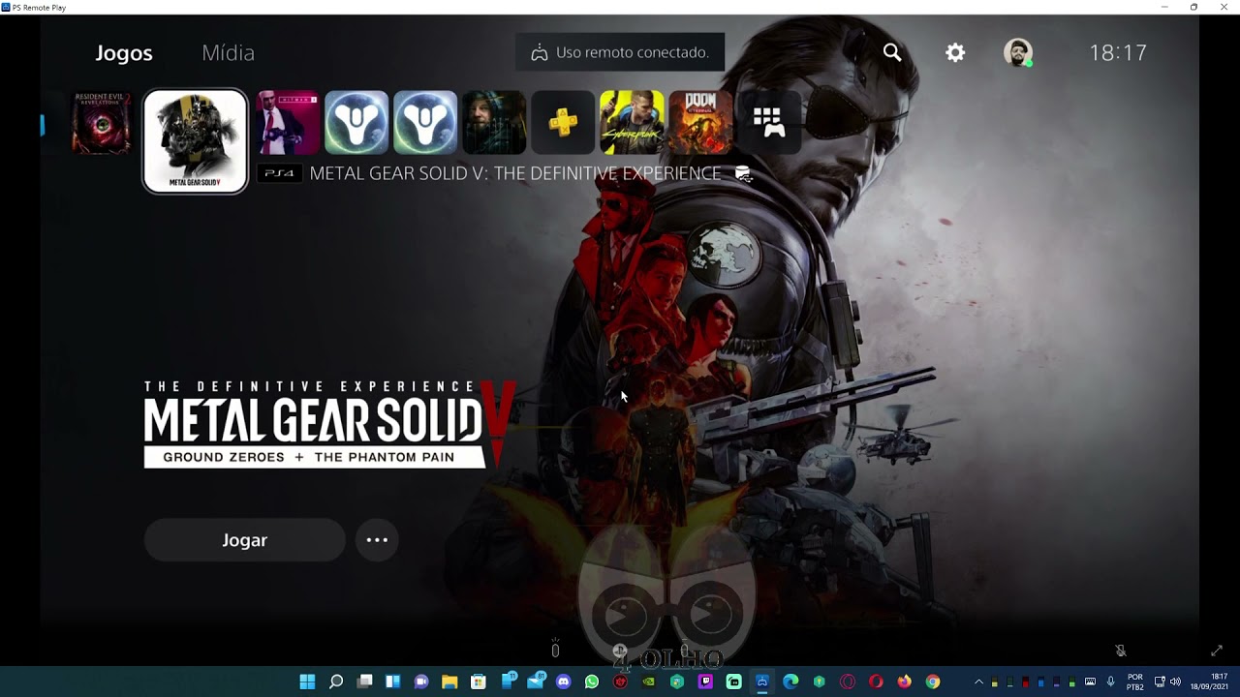The height and width of the screenshot is (697, 1240).
Task: Toggle Remote Play full screen mode
Action: 1217,651
